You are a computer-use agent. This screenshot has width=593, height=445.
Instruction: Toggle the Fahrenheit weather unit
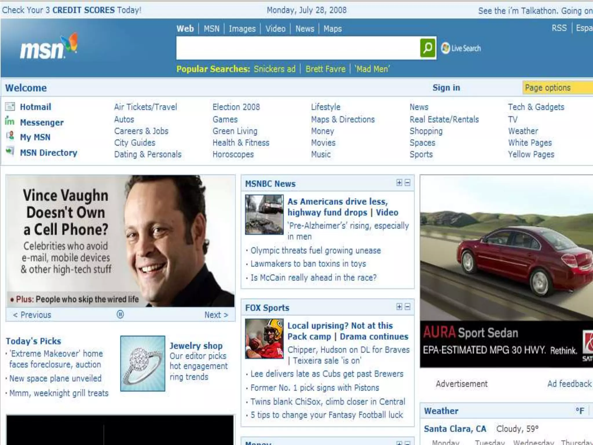click(x=580, y=411)
